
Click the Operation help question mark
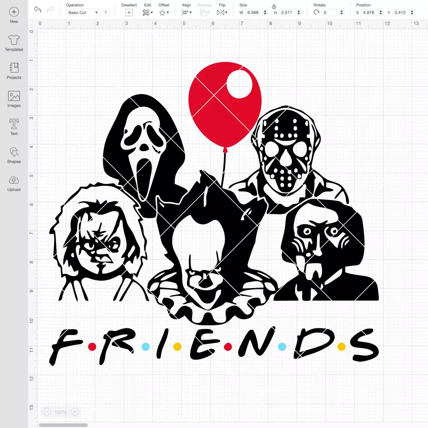(106, 12)
